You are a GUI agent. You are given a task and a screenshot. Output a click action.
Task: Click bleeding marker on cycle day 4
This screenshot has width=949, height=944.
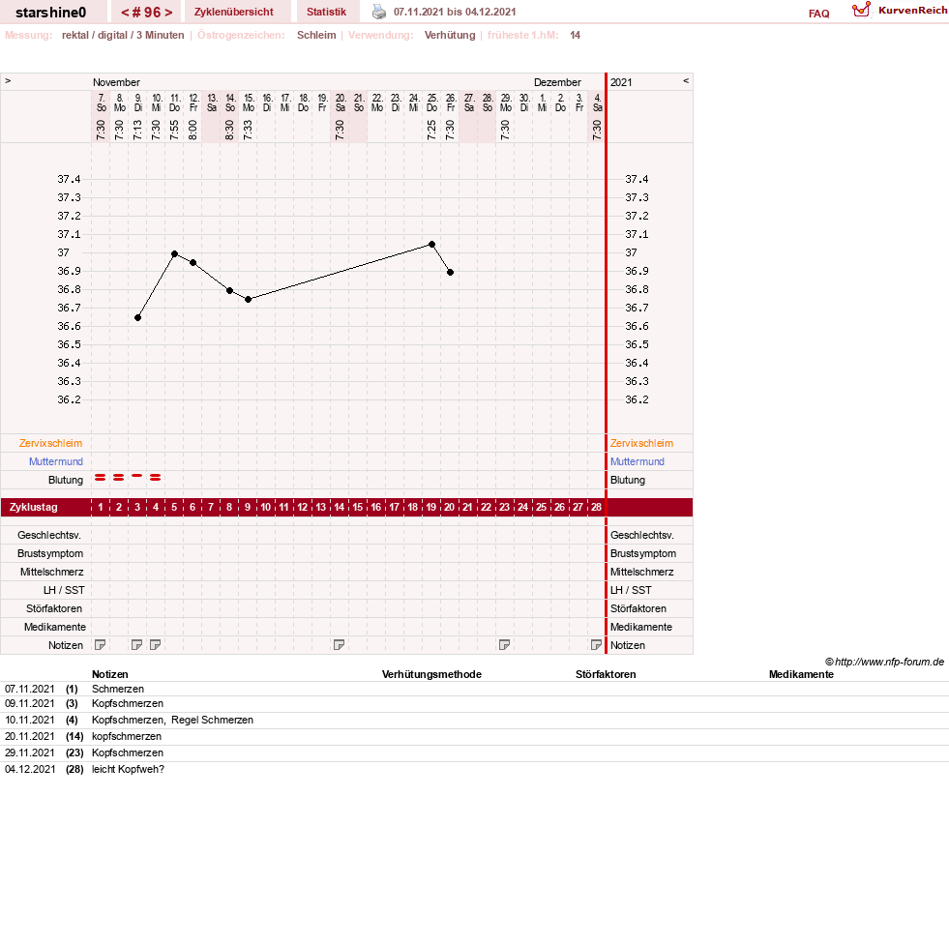click(x=156, y=478)
